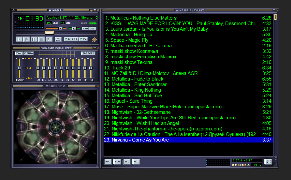Click the 6K equalizer band slider
Screen dimensions: 291x180
pyautogui.click(x=73, y=68)
